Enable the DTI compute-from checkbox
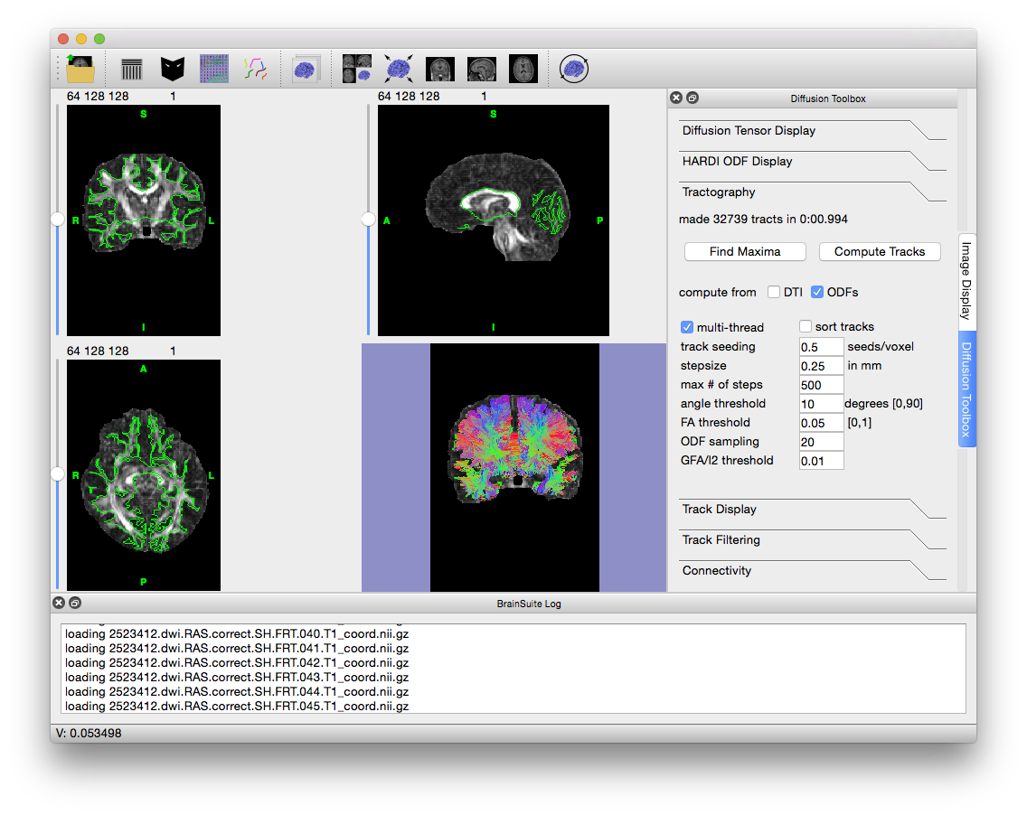The width and height of the screenshot is (1027, 815). pos(774,292)
